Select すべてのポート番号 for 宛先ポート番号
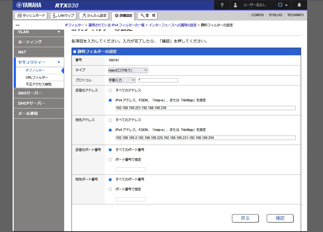Viewport: 323px width, 232px height. point(110,179)
